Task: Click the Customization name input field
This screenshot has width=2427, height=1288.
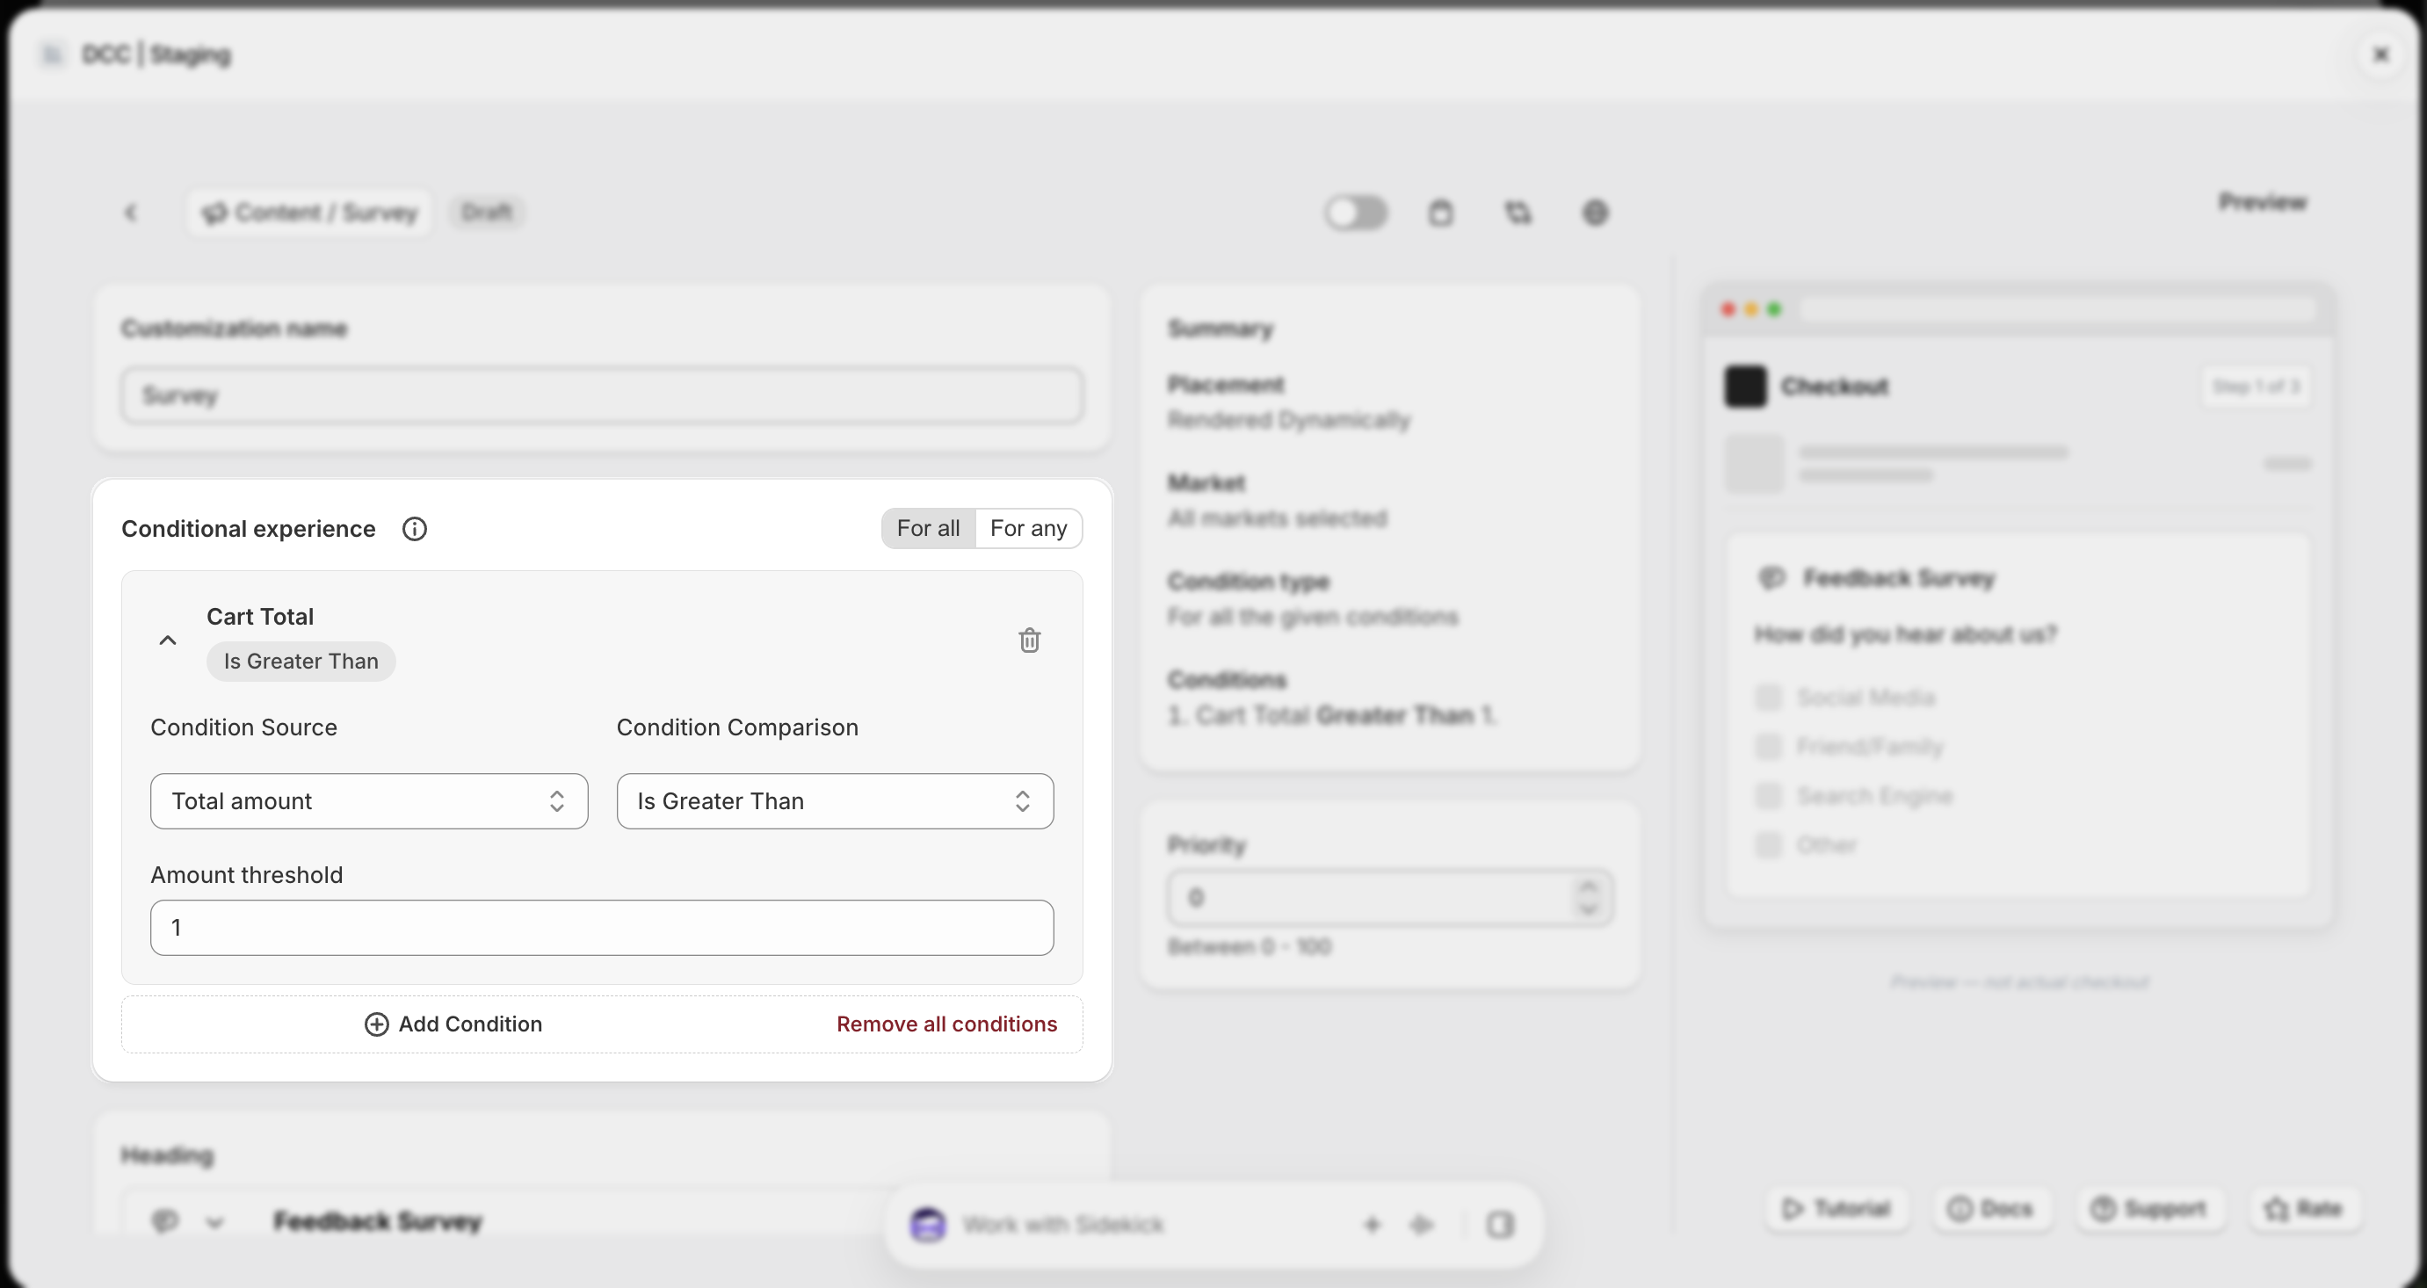Action: point(602,395)
